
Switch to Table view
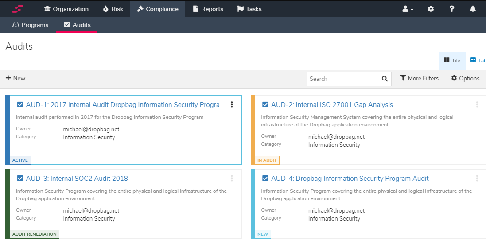coord(478,61)
